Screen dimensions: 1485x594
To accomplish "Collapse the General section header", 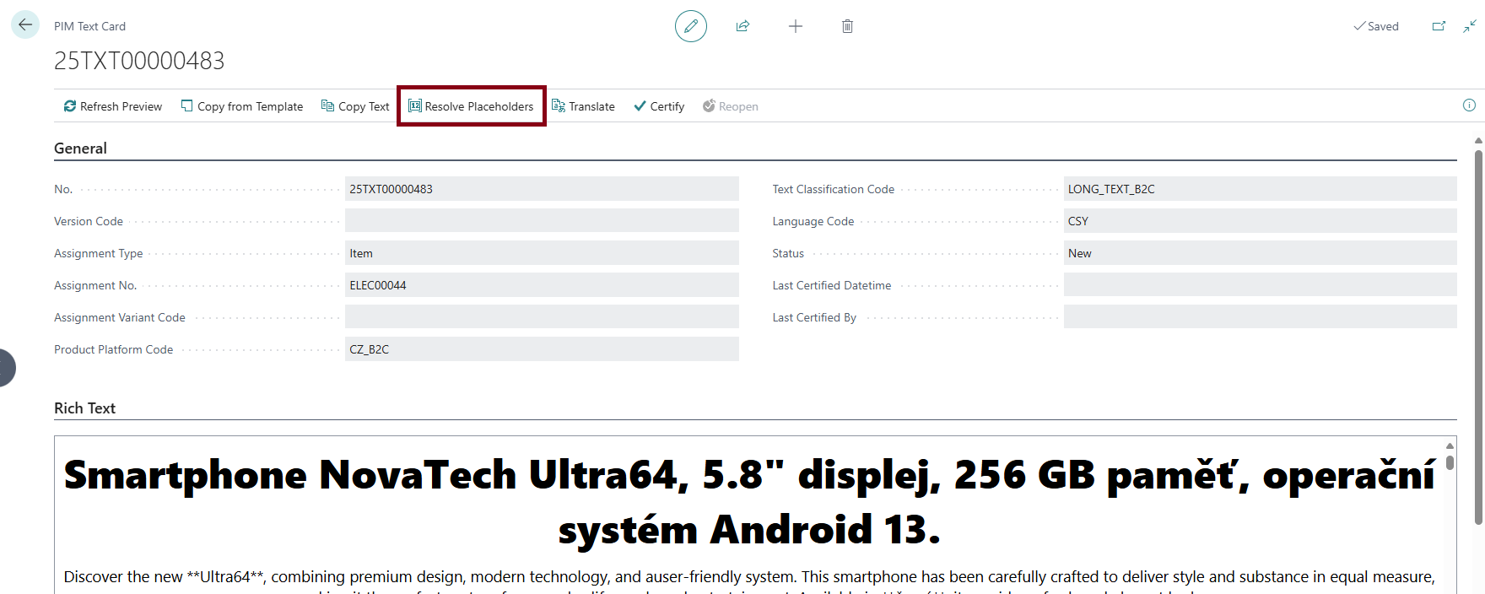I will (80, 148).
